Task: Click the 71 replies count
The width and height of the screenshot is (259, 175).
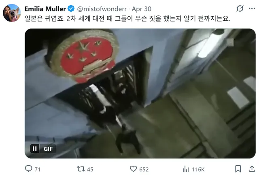Action: point(38,169)
